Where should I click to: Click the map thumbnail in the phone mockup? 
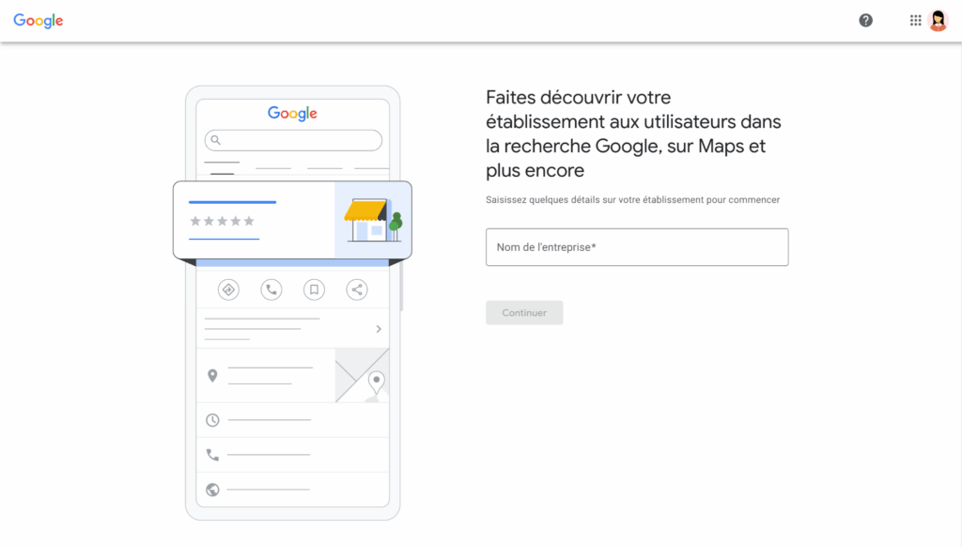point(363,374)
